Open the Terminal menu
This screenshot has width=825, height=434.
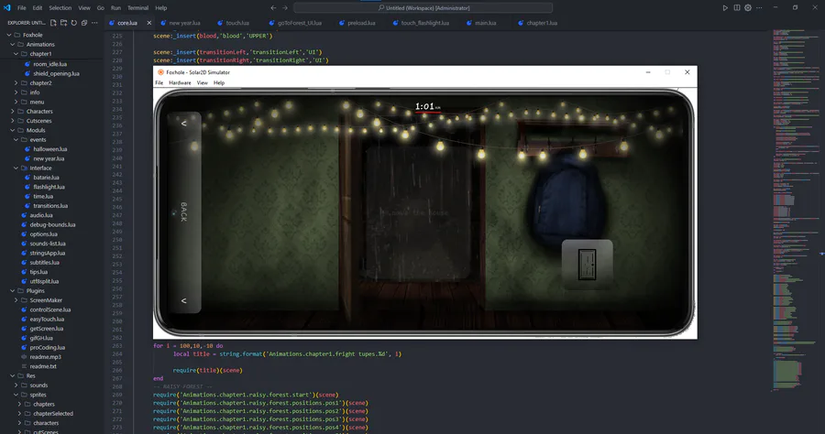click(x=137, y=8)
